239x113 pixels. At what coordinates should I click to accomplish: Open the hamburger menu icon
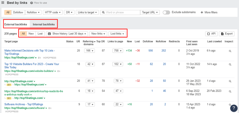pyautogui.click(x=3, y=3)
